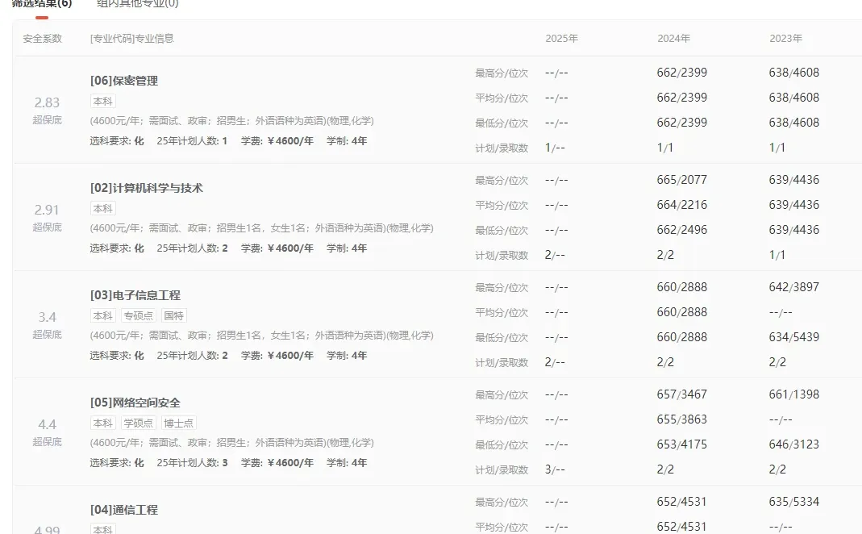打开[04]通信工程专业详情

[x=124, y=510]
